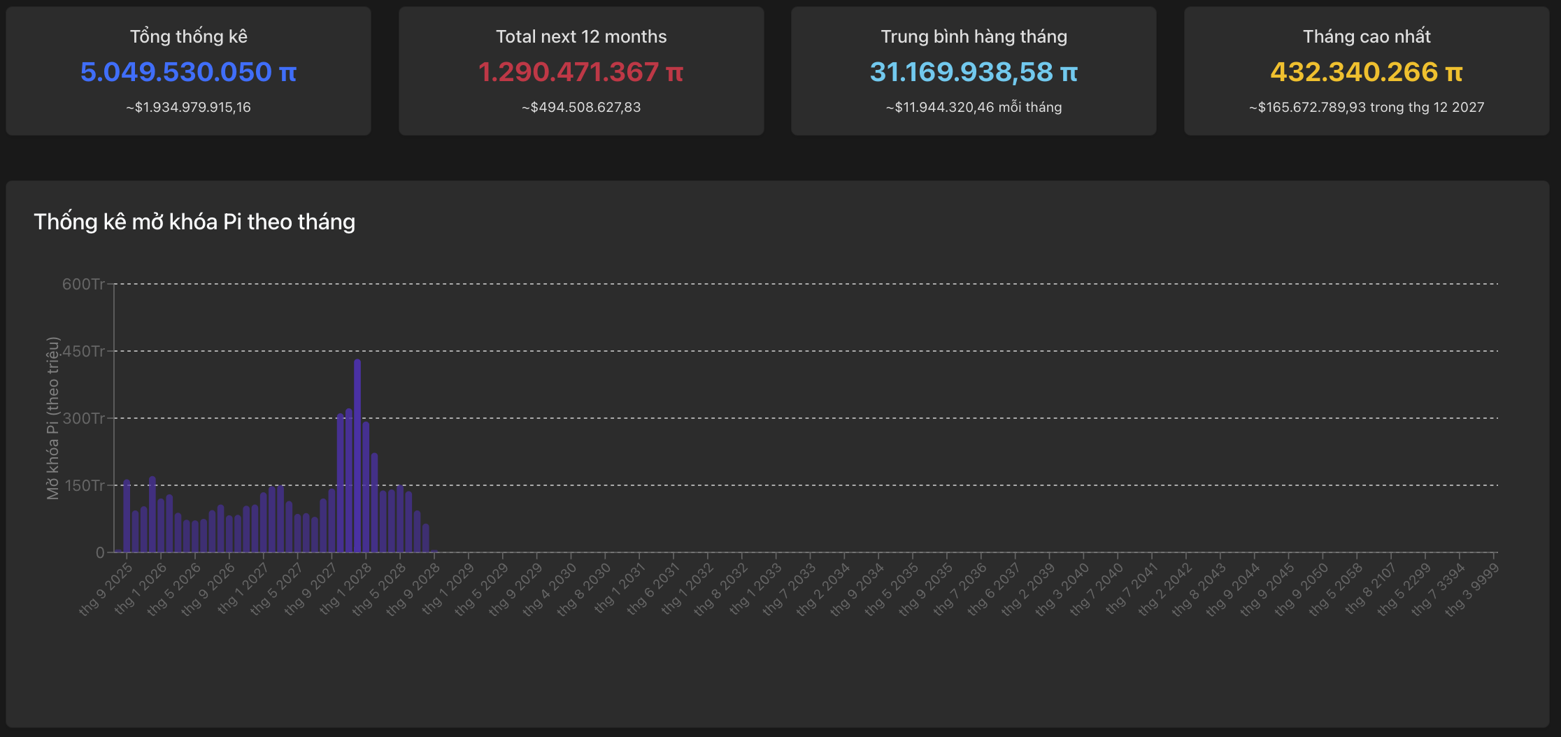Click x-axis label "thg 1 2032"
Screen dimensions: 1561x737
[687, 589]
